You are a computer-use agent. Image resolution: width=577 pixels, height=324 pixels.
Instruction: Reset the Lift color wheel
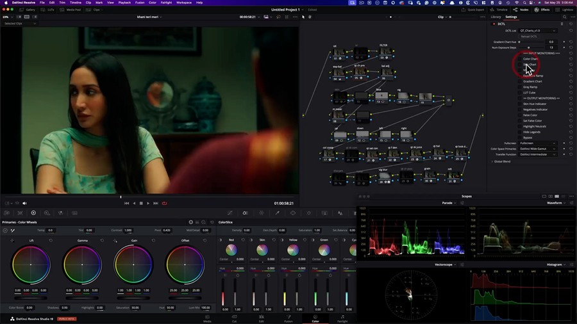(x=51, y=241)
